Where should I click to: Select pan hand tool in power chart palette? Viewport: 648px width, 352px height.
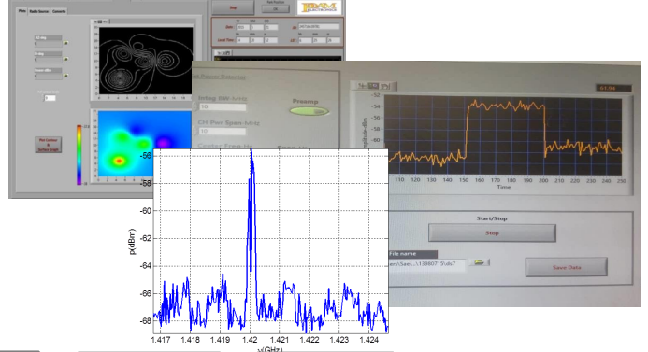click(x=384, y=86)
